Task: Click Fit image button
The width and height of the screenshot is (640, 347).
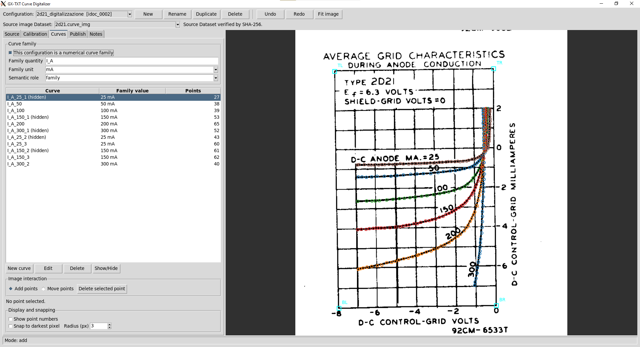Action: [328, 14]
